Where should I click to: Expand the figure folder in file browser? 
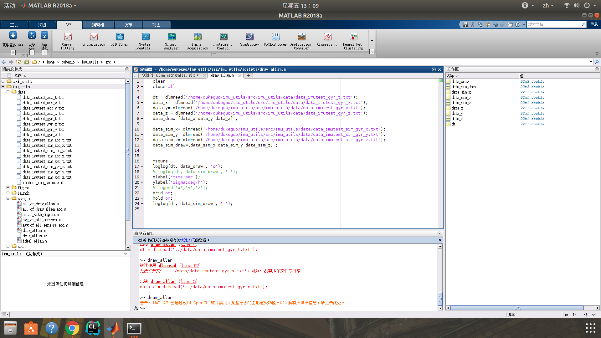[x=8, y=188]
